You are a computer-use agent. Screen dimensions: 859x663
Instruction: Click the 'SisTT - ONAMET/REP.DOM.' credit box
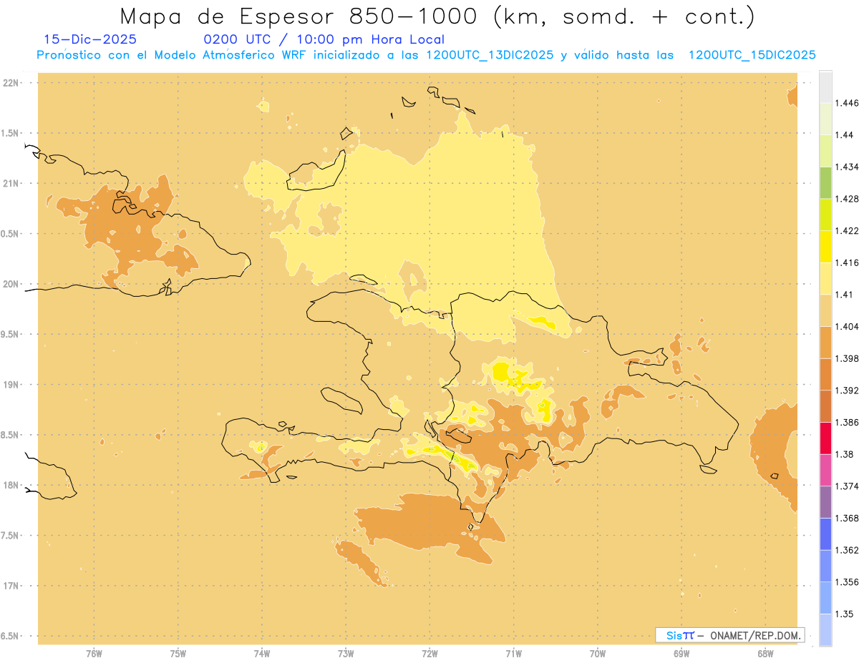tap(730, 635)
